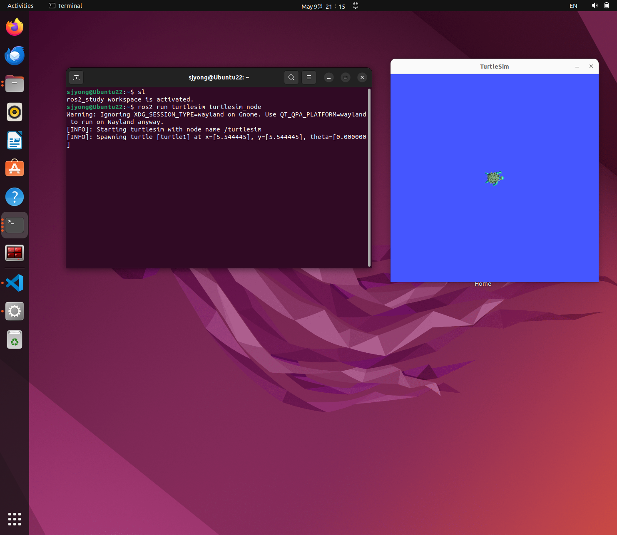Open the terminal search tool
617x535 pixels.
pos(291,77)
